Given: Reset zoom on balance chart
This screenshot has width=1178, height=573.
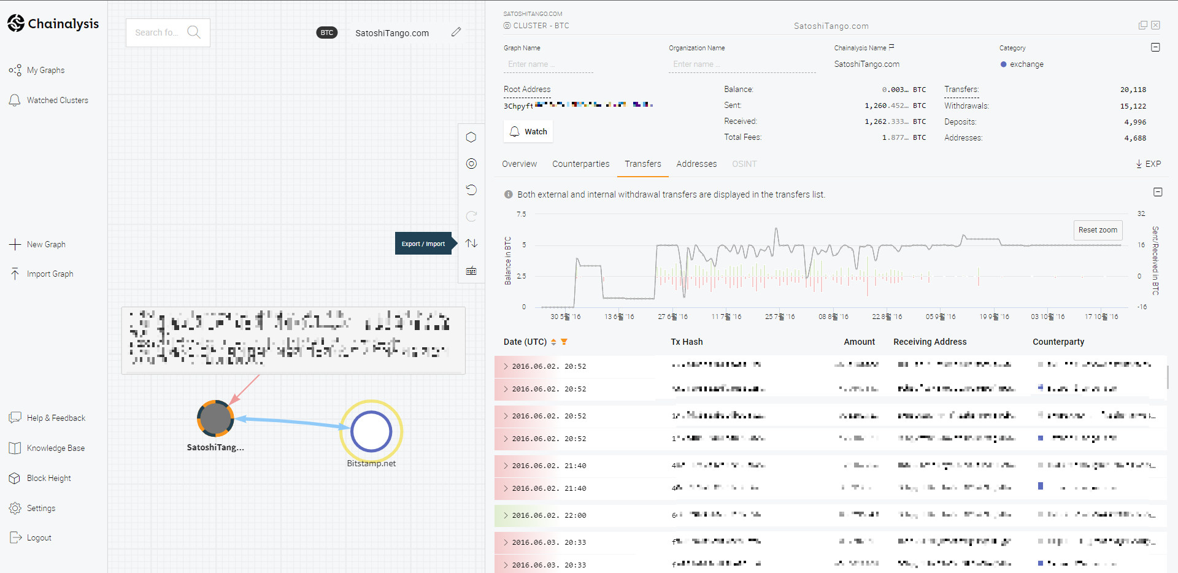Looking at the screenshot, I should 1098,230.
